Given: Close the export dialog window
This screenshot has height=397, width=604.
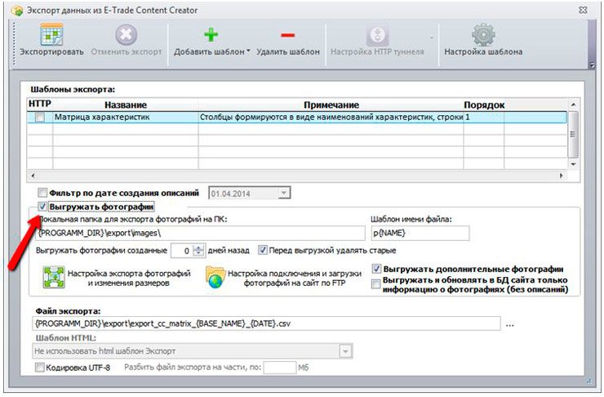Looking at the screenshot, I should [583, 10].
